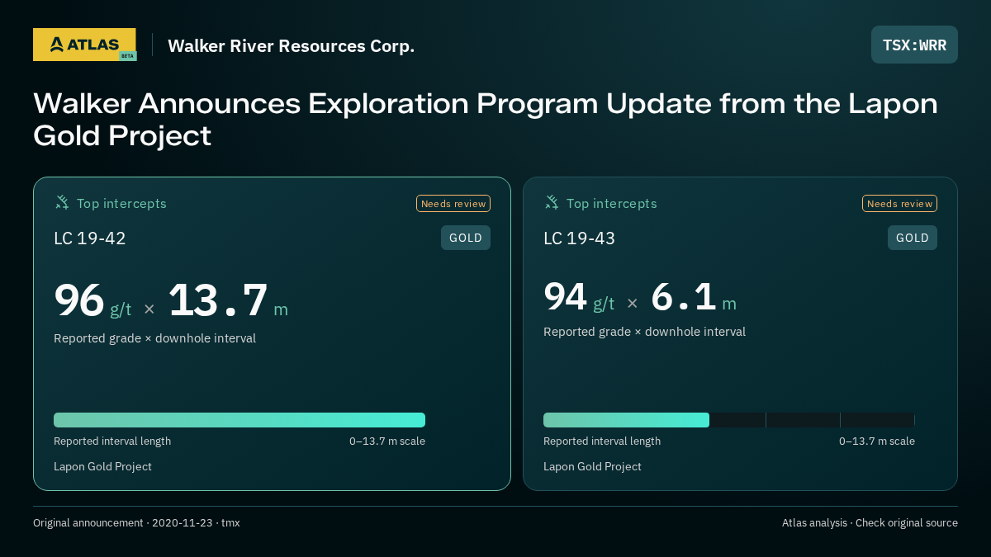Click the 94 g/t grade value
The height and width of the screenshot is (557, 991).
tap(579, 297)
